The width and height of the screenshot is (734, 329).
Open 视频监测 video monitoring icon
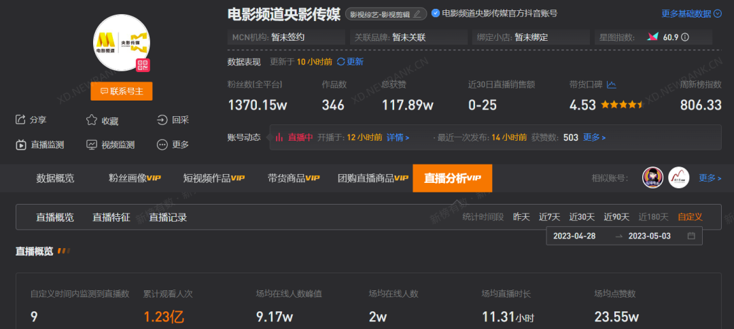(x=91, y=145)
